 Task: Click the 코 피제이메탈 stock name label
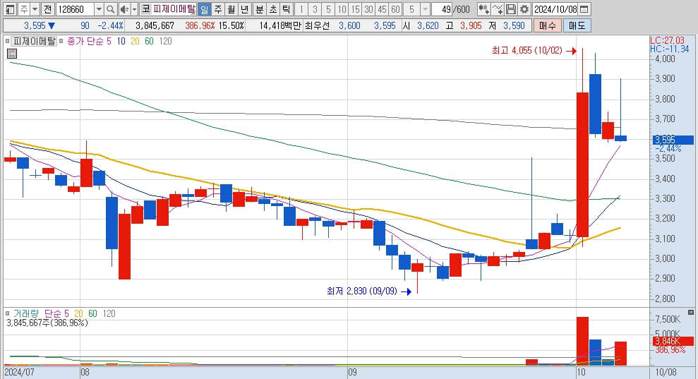[168, 9]
